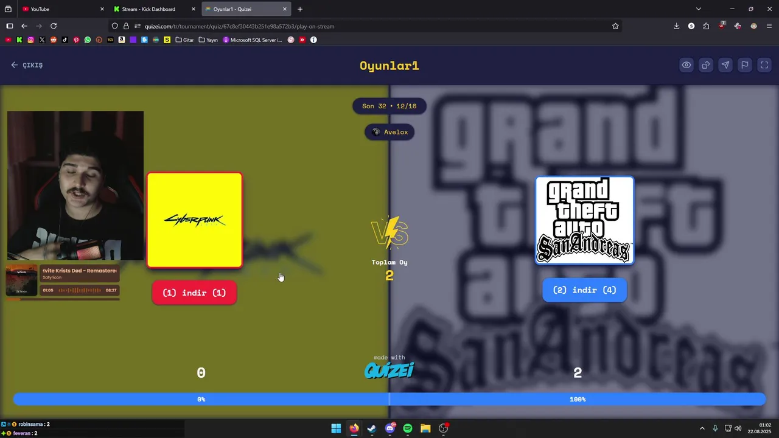Open the Windows Start menu

tap(336, 428)
